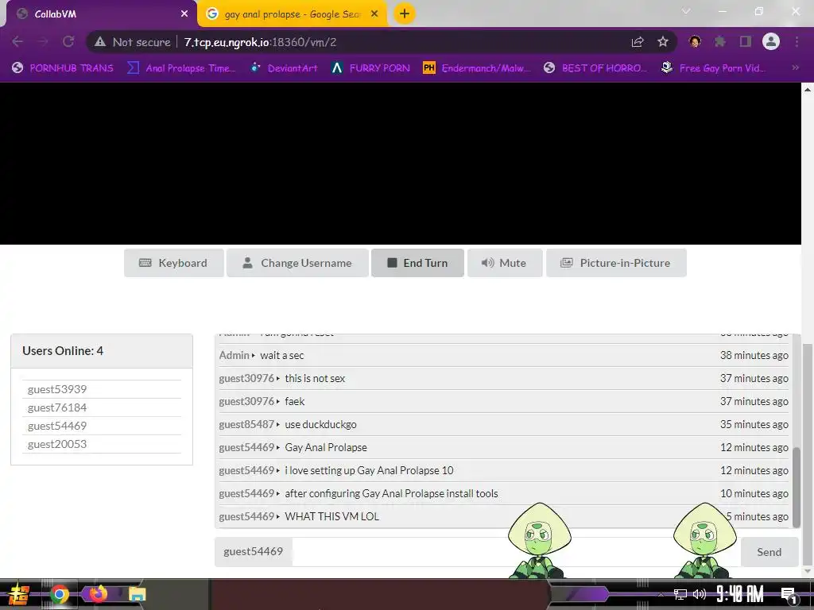This screenshot has height=610, width=814.
Task: Click the extension avatar icon in toolbar
Action: [x=695, y=41]
